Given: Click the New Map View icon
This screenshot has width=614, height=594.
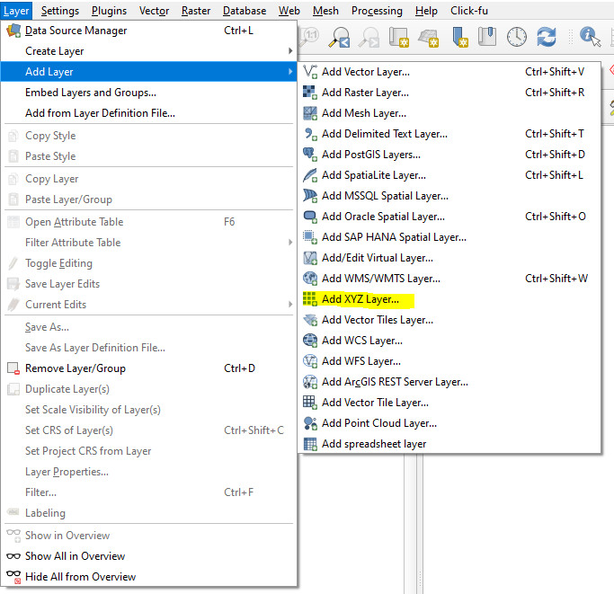Looking at the screenshot, I should pyautogui.click(x=398, y=37).
